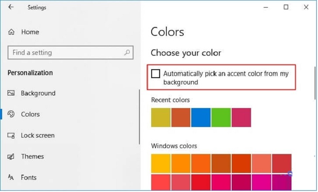Click the Colors palette icon

point(11,114)
